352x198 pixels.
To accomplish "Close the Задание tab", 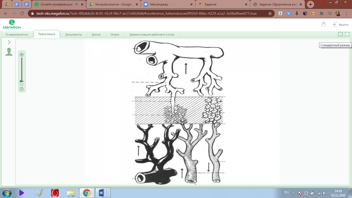I will [246, 4].
